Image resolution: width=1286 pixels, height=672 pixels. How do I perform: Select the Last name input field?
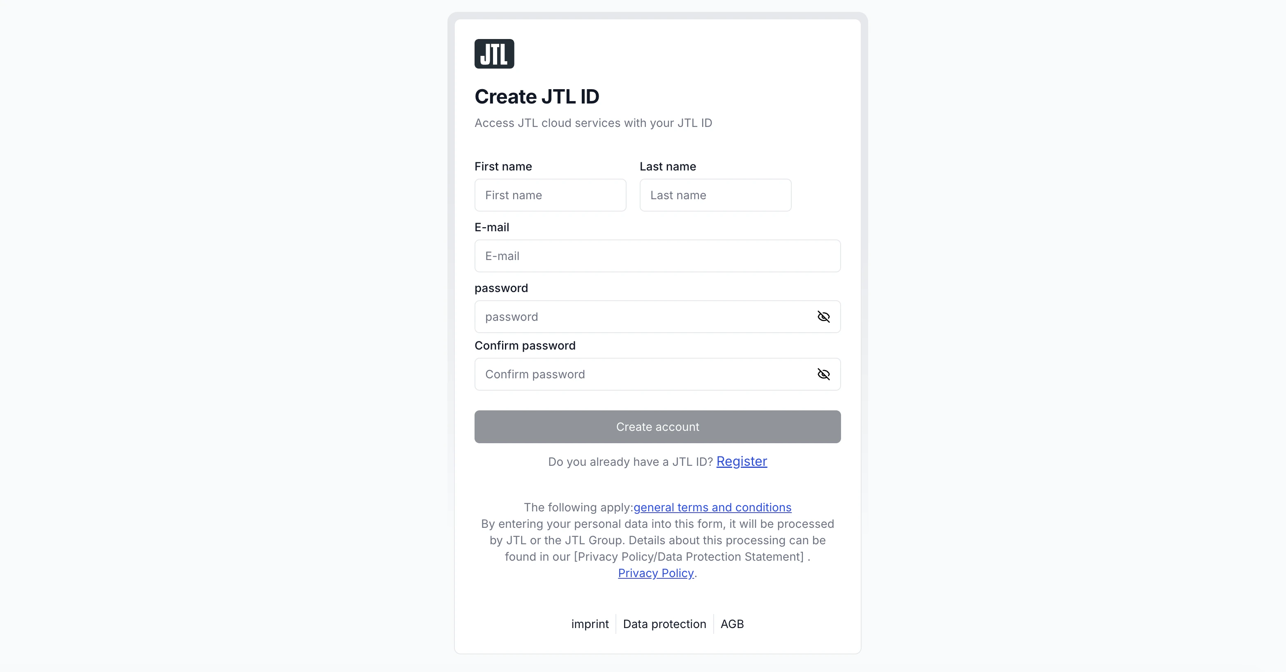coord(715,195)
